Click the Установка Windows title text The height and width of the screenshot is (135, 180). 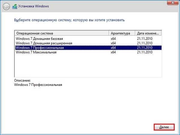(33, 6)
